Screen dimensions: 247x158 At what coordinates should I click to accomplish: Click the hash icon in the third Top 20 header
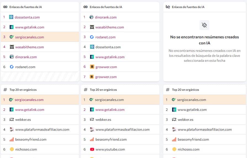(x=168, y=90)
